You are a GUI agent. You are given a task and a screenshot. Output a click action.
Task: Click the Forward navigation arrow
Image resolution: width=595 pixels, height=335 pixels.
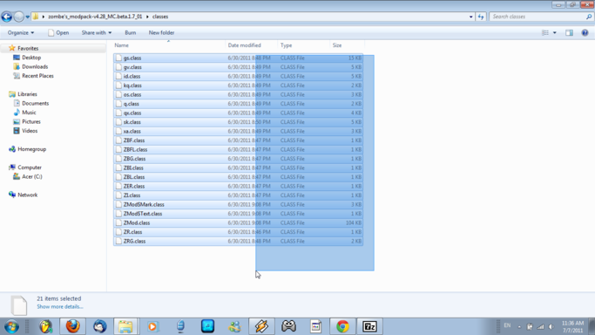coord(18,17)
